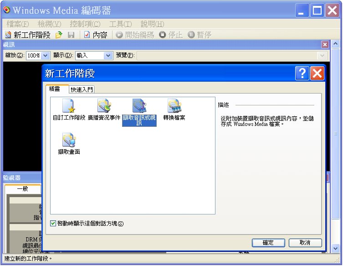Open the 工具 menu
The width and height of the screenshot is (343, 266).
(x=120, y=24)
